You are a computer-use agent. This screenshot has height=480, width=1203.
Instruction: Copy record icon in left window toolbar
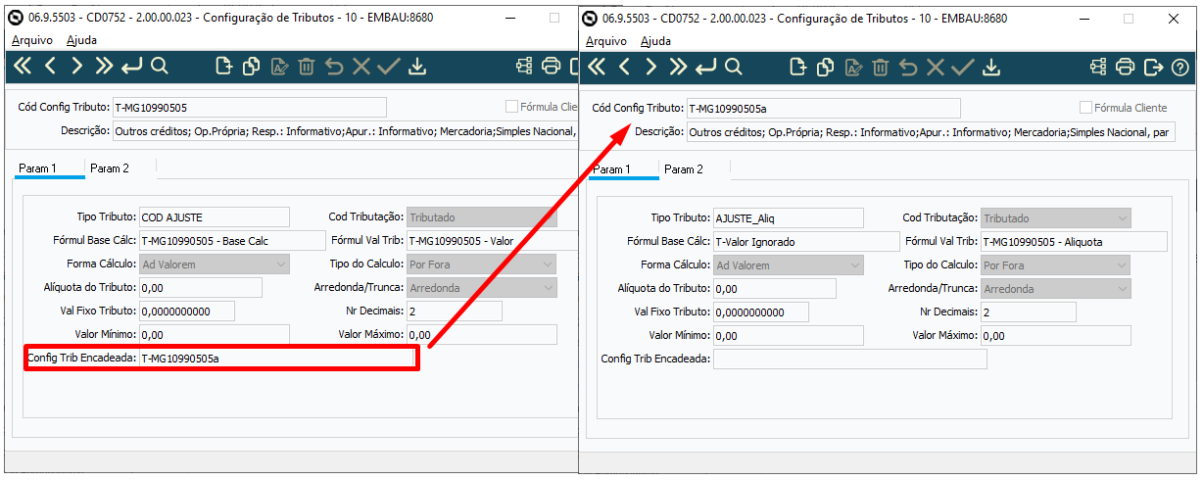point(251,67)
